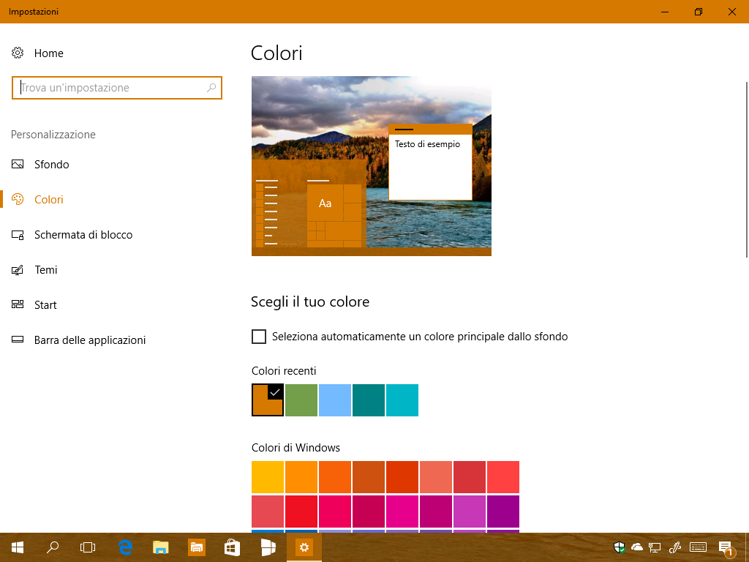Select the Colori palette icon
749x562 pixels.
(x=18, y=199)
